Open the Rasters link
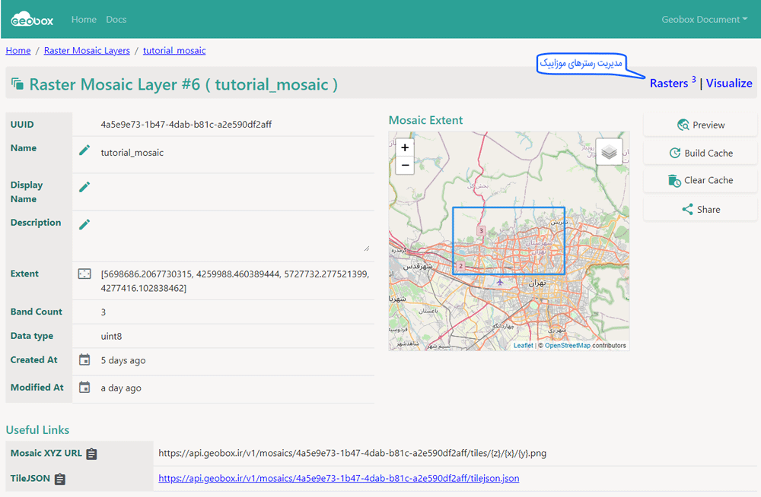This screenshot has width=761, height=497. [x=668, y=84]
